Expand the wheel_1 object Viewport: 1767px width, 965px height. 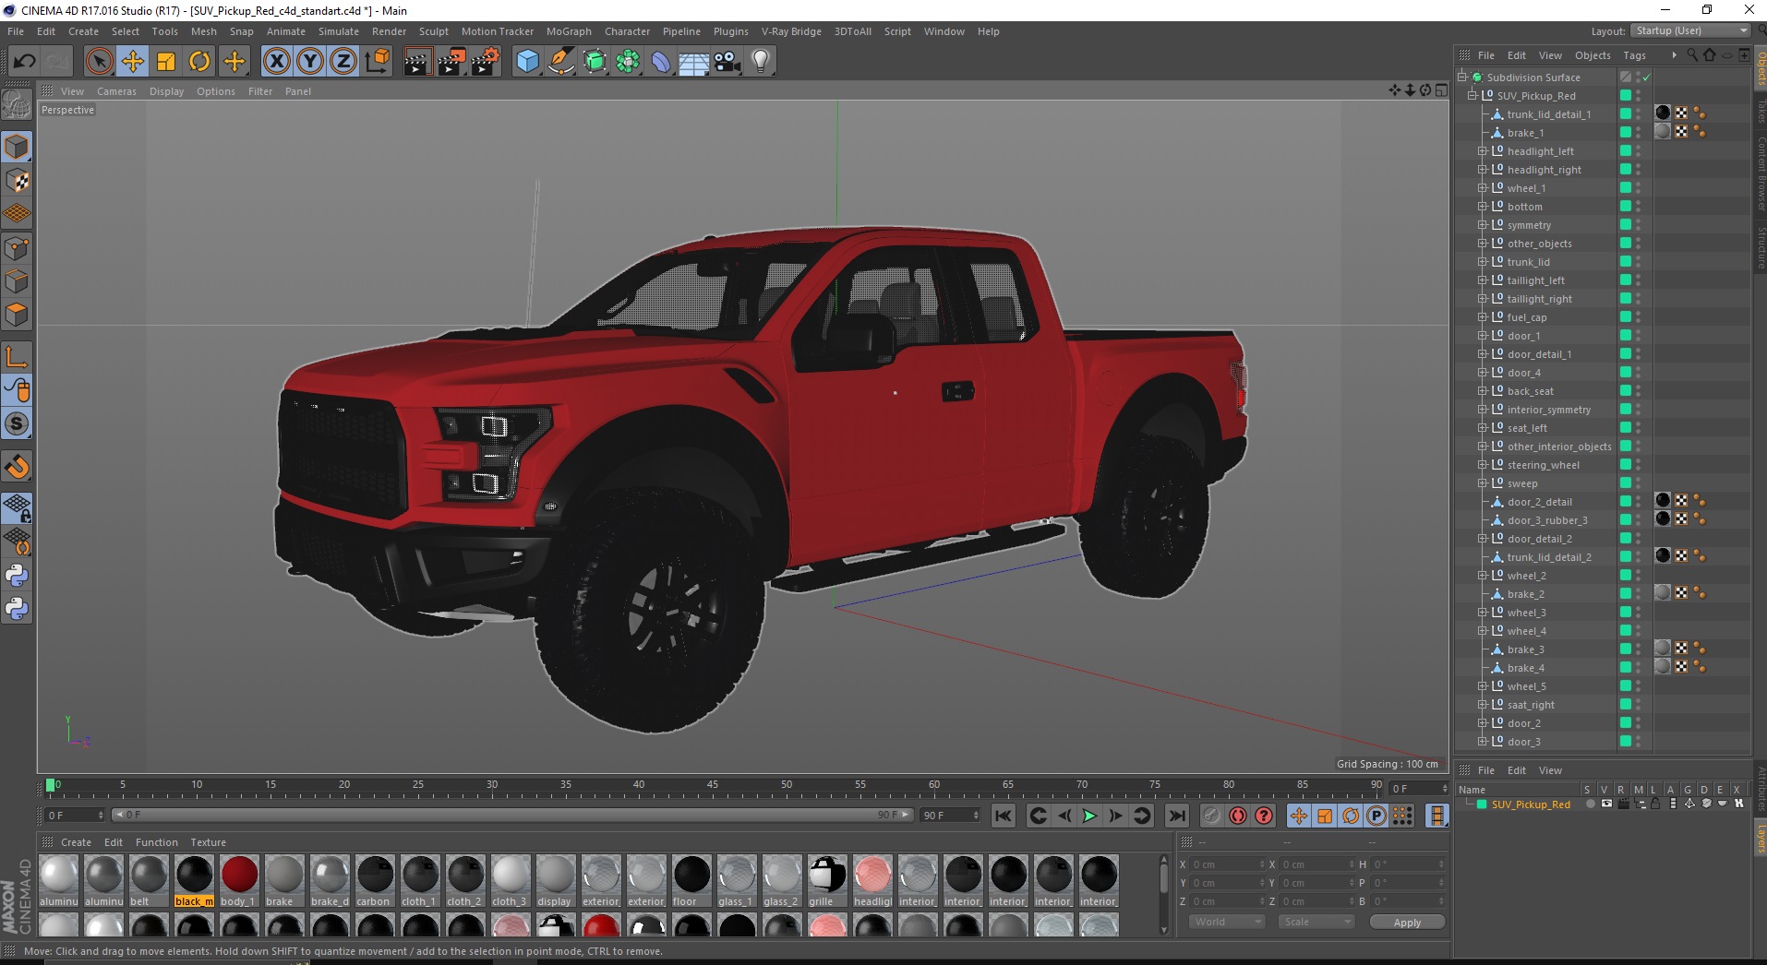tap(1483, 188)
